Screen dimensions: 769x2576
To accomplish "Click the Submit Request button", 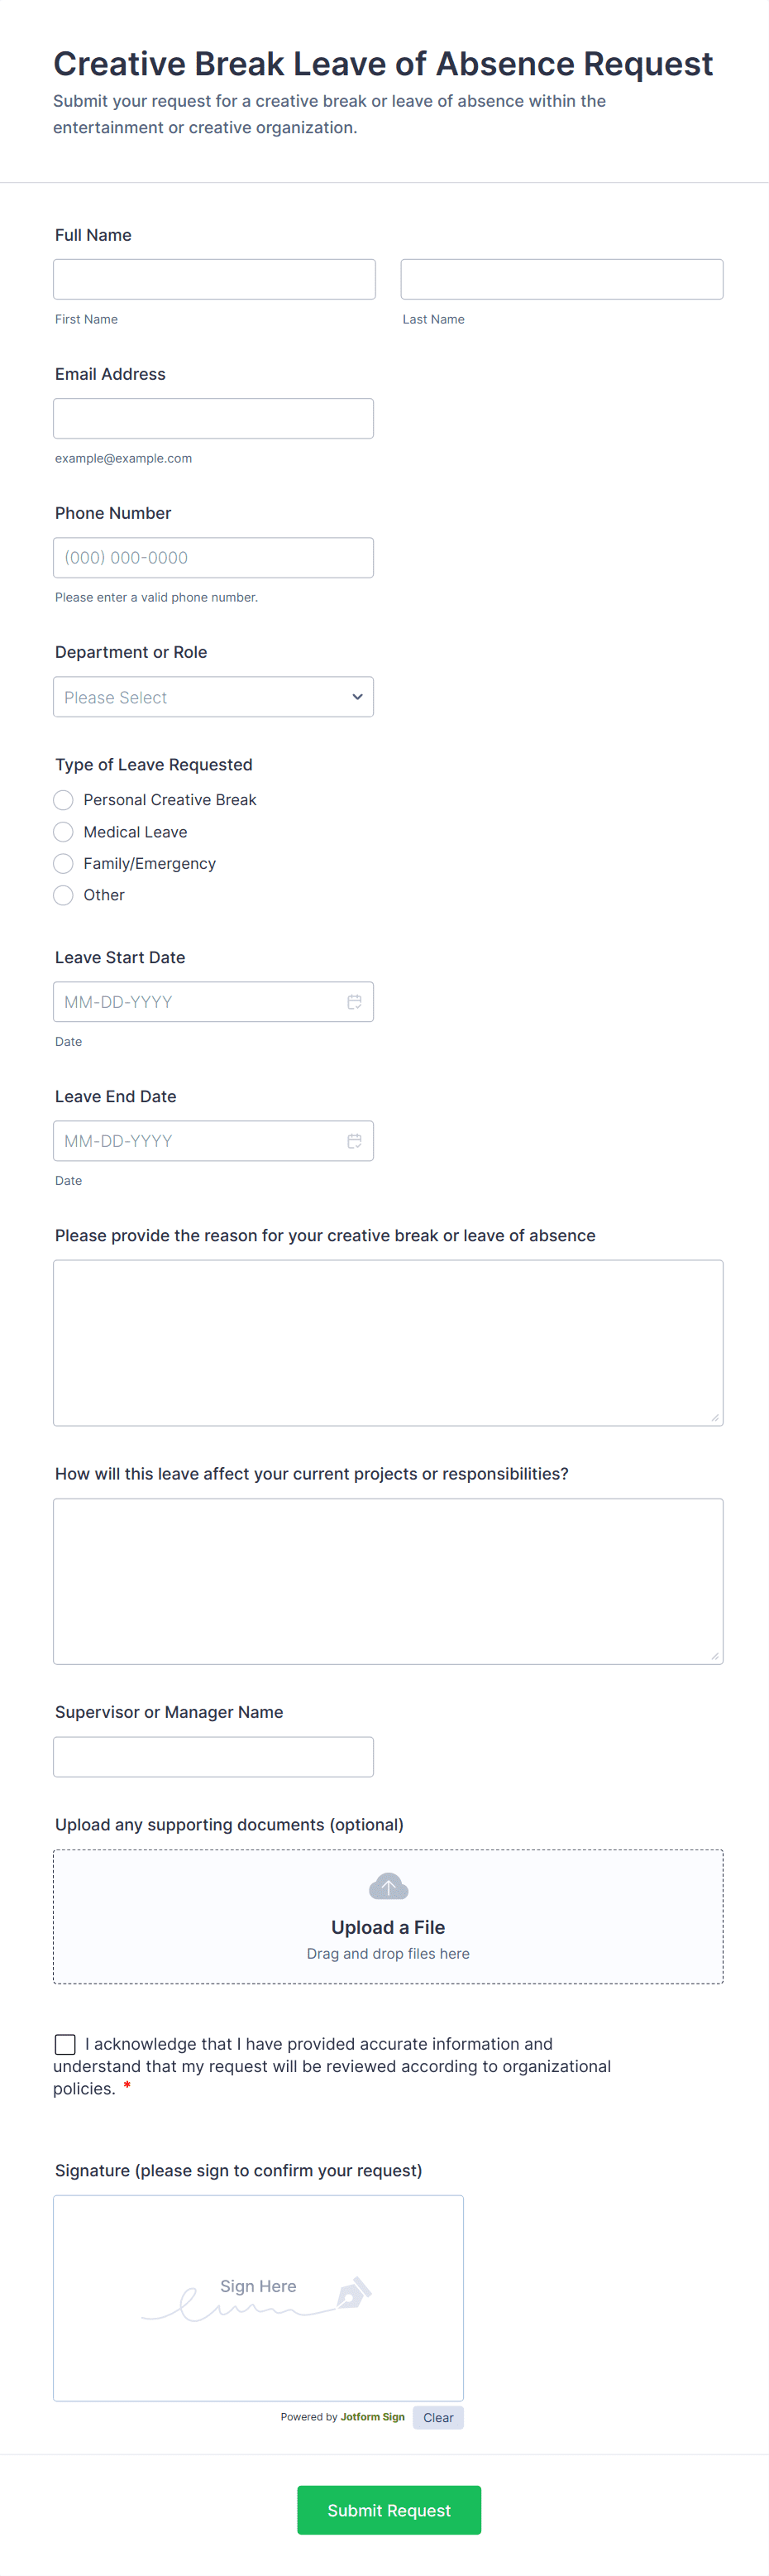I will [x=389, y=2510].
